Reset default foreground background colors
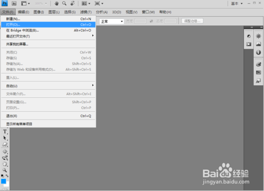 [2, 176]
